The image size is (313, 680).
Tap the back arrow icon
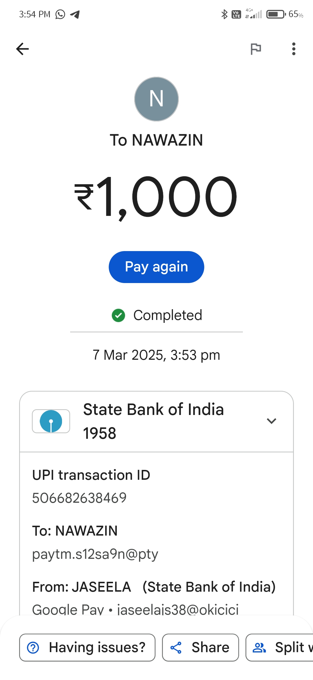(x=22, y=49)
